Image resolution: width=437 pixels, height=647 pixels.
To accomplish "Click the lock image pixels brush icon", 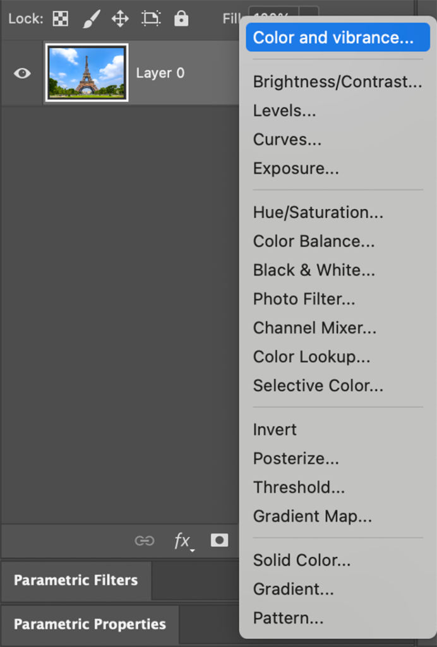I will point(92,19).
